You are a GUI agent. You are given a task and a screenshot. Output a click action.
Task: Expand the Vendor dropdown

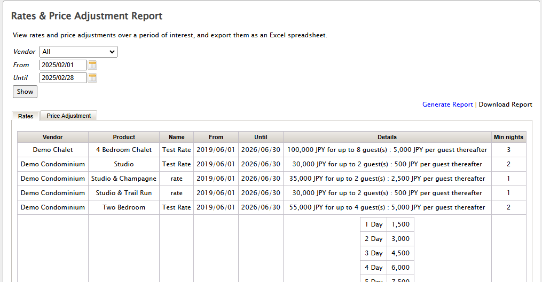point(78,52)
